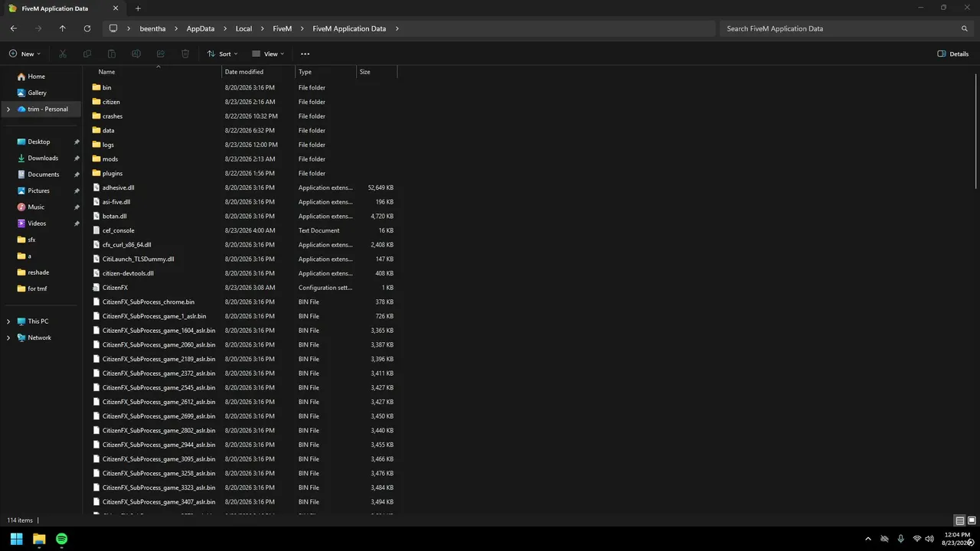
Task: Navigate to beentha in the breadcrumb
Action: tap(152, 28)
